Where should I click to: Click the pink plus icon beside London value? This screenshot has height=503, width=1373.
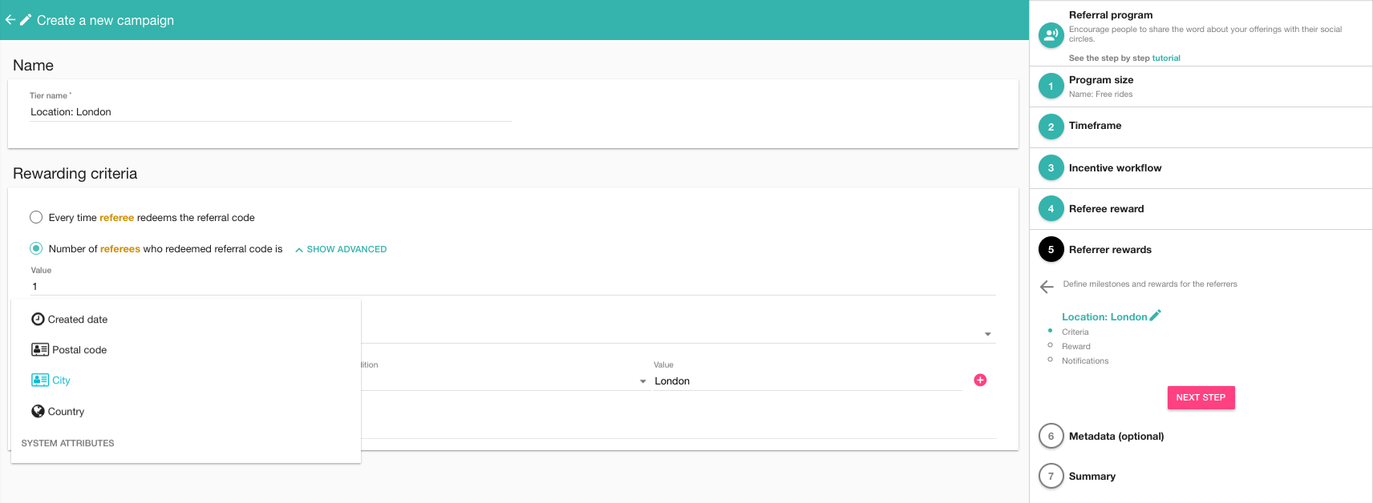[x=979, y=380]
